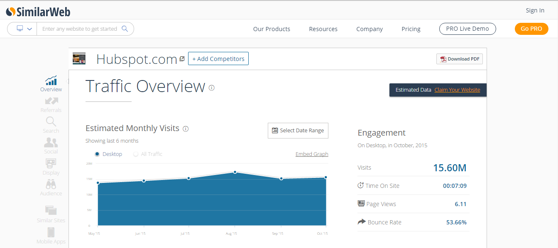The height and width of the screenshot is (248, 558).
Task: Click the Page Views icon
Action: 361,204
